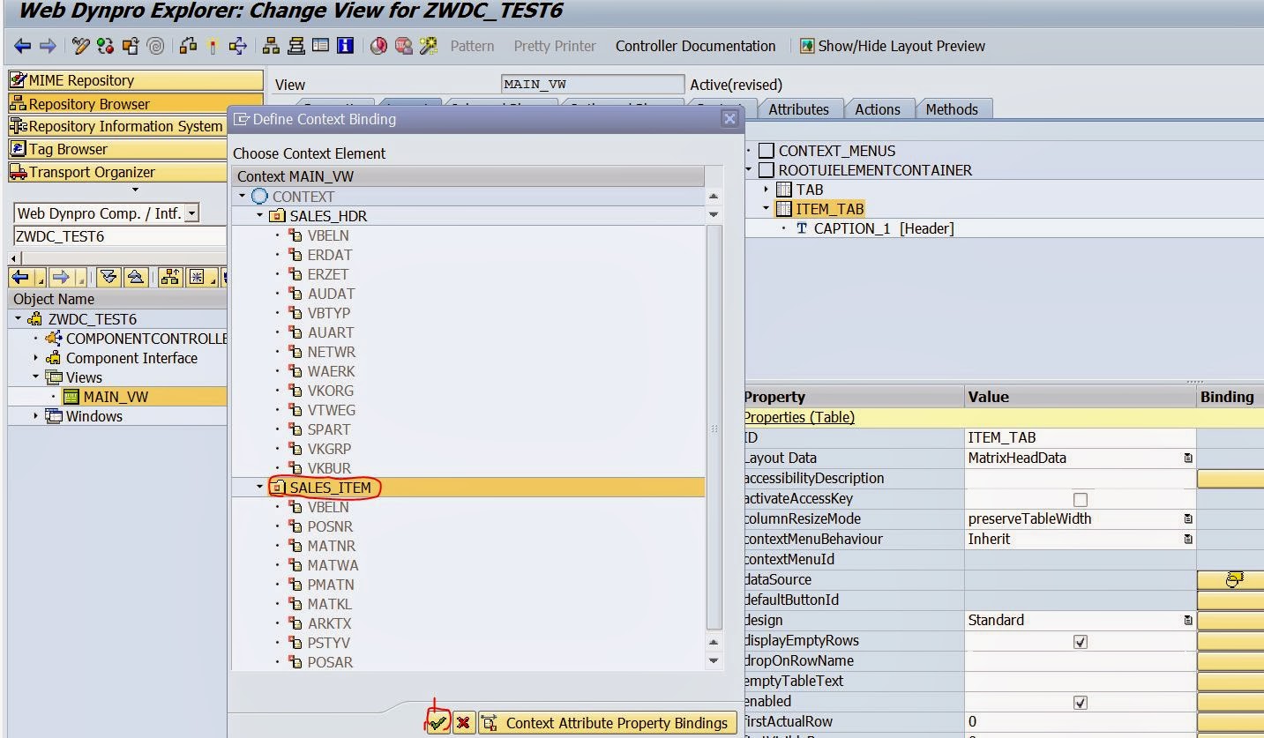
Task: Click the blue information icon in toolbar
Action: click(x=345, y=46)
